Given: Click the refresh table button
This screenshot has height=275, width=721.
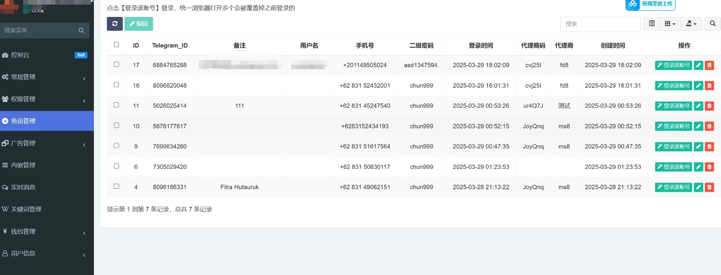Looking at the screenshot, I should [115, 24].
